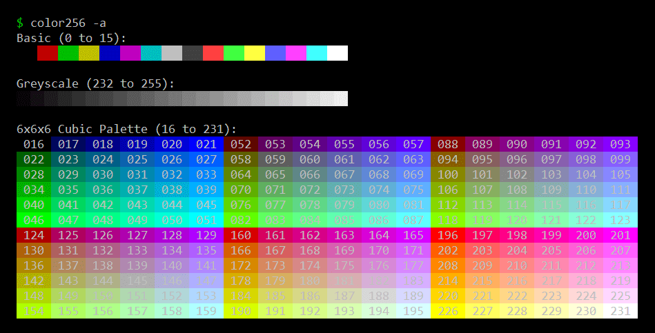655x333 pixels.
Task: Click palette cell 039
Action: coord(206,190)
